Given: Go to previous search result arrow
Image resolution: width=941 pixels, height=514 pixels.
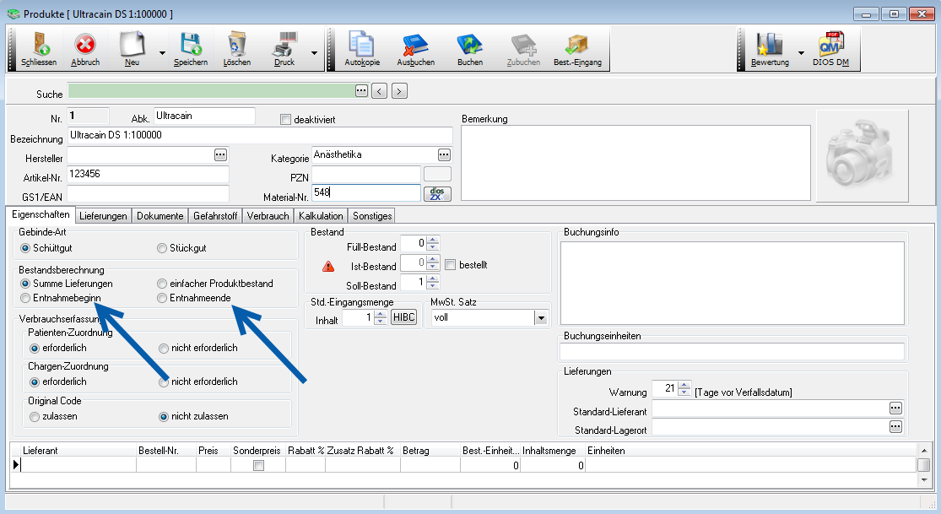Looking at the screenshot, I should coord(379,90).
